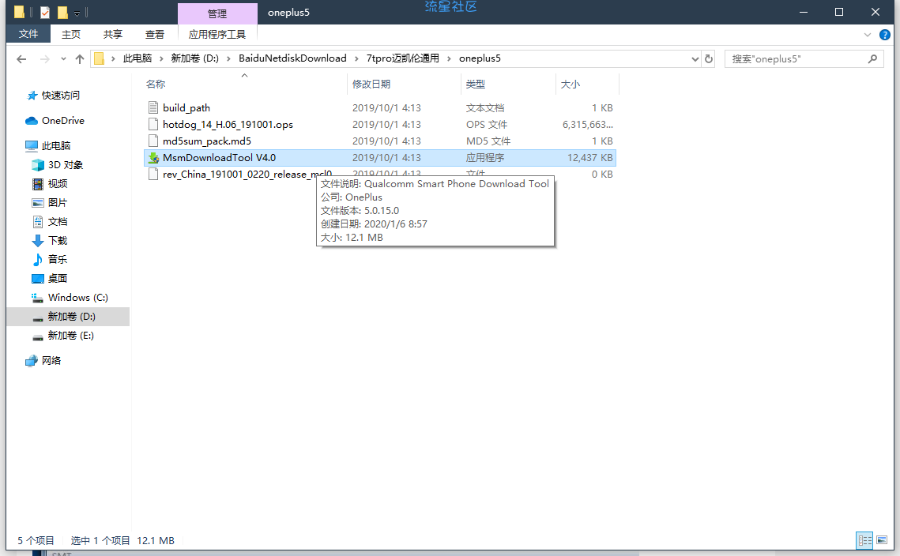The image size is (900, 556).
Task: Sort files by 类型 column
Action: 475,85
